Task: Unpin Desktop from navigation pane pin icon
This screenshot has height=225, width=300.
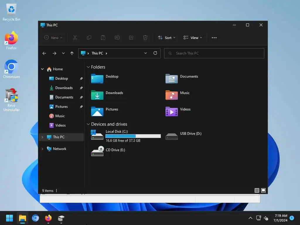Action: click(81, 79)
